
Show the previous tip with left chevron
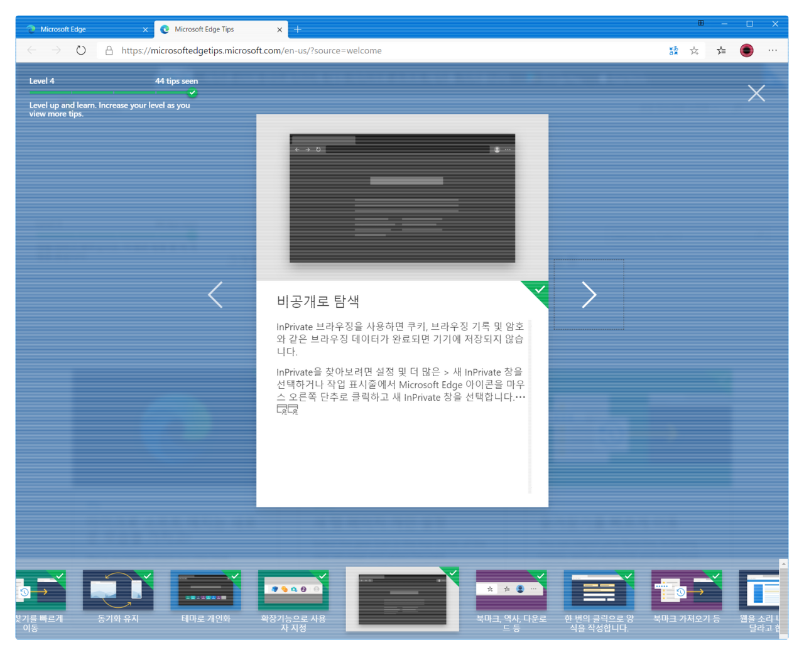(215, 295)
